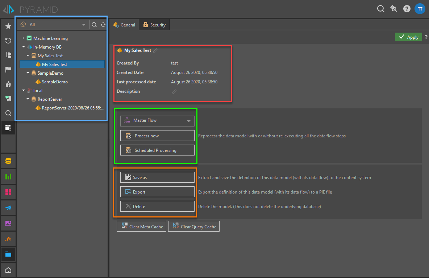Refresh the data source tree list
The image size is (429, 278).
pos(103,25)
